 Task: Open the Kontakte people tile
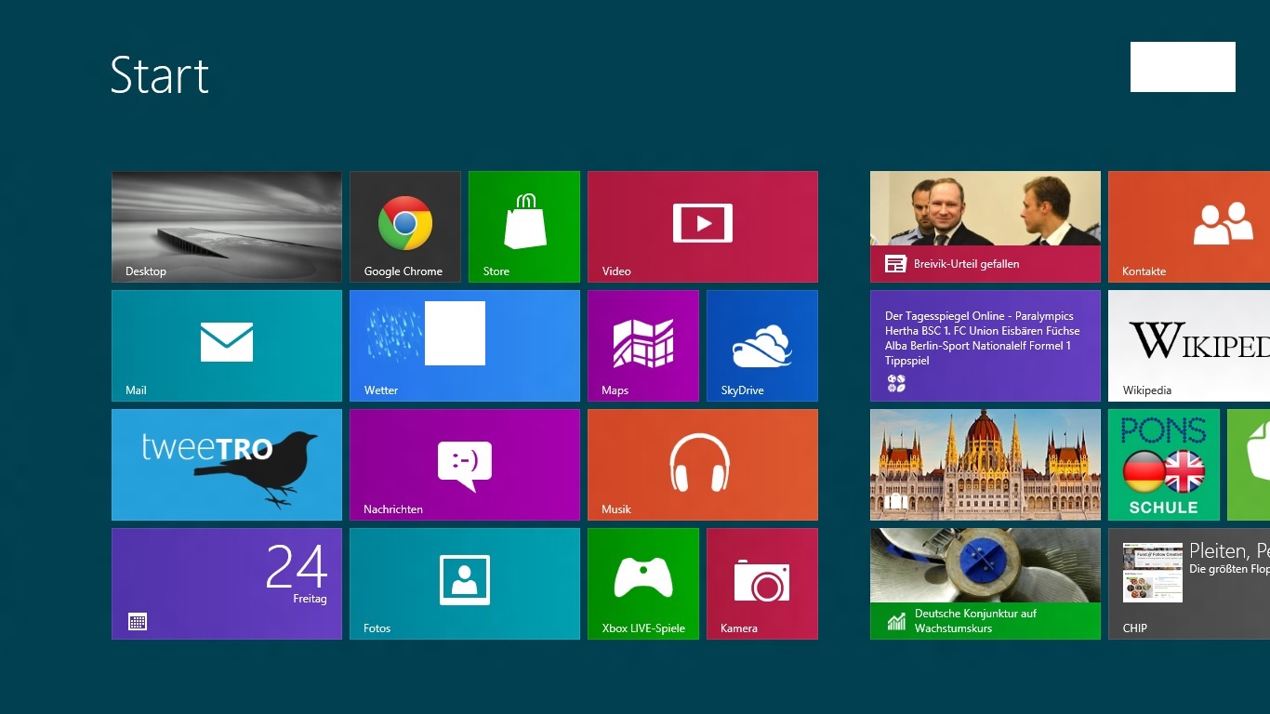tap(1189, 227)
